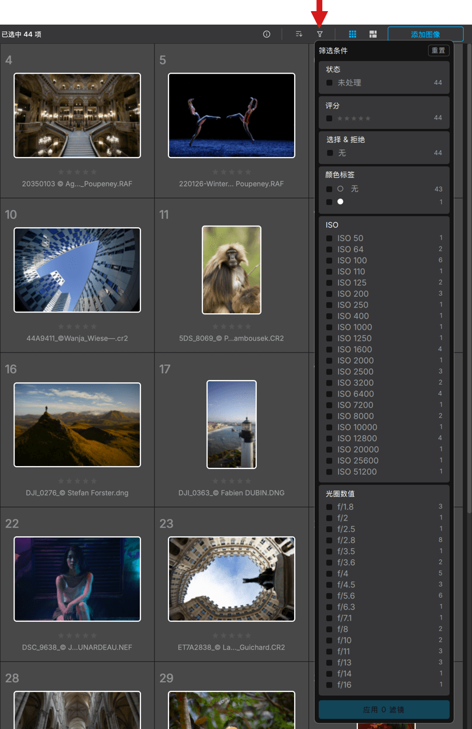The height and width of the screenshot is (729, 472).
Task: Filter by ISO 1000
Action: coord(329,327)
